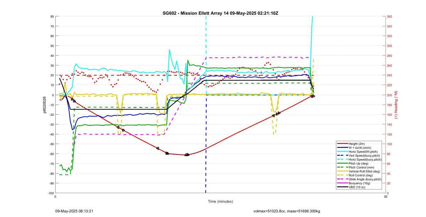
Task: Click the 'Horiz Speed(W,pitch)' legend entry
Action: pos(359,152)
